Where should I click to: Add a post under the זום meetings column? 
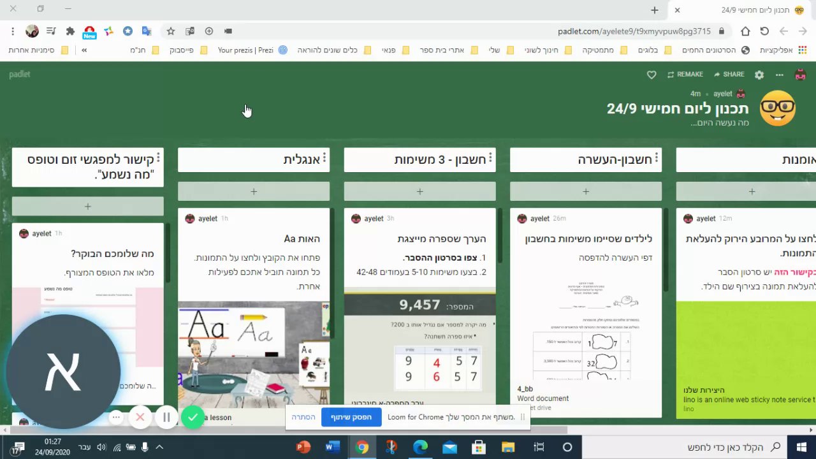click(x=88, y=206)
